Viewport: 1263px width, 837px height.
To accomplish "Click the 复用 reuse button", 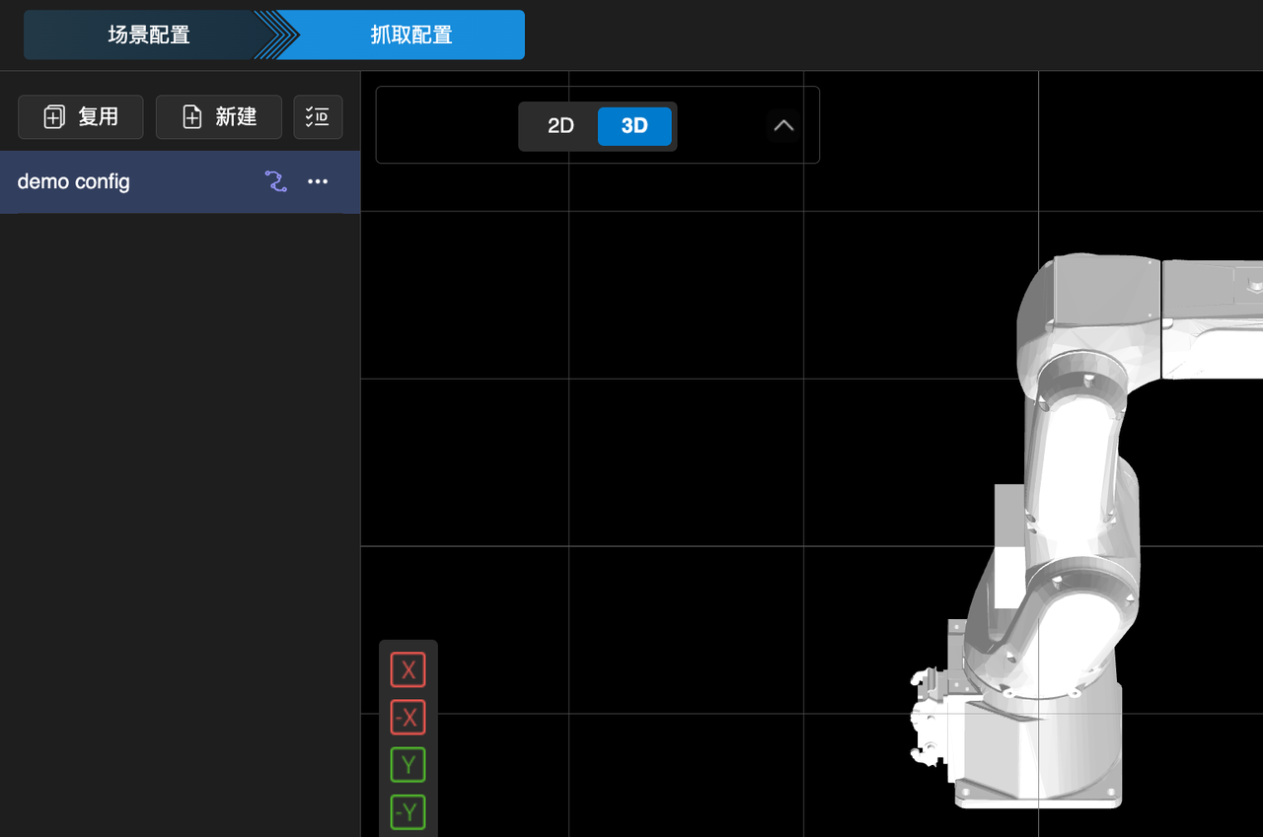I will [81, 117].
